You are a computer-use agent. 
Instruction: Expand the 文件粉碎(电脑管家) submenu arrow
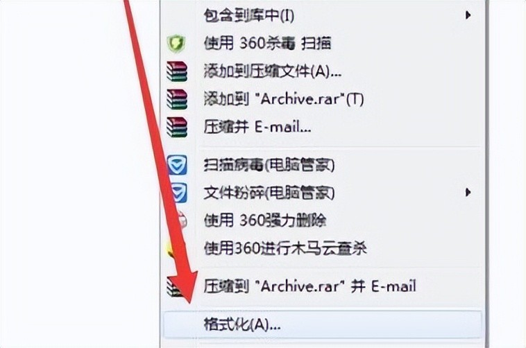468,193
